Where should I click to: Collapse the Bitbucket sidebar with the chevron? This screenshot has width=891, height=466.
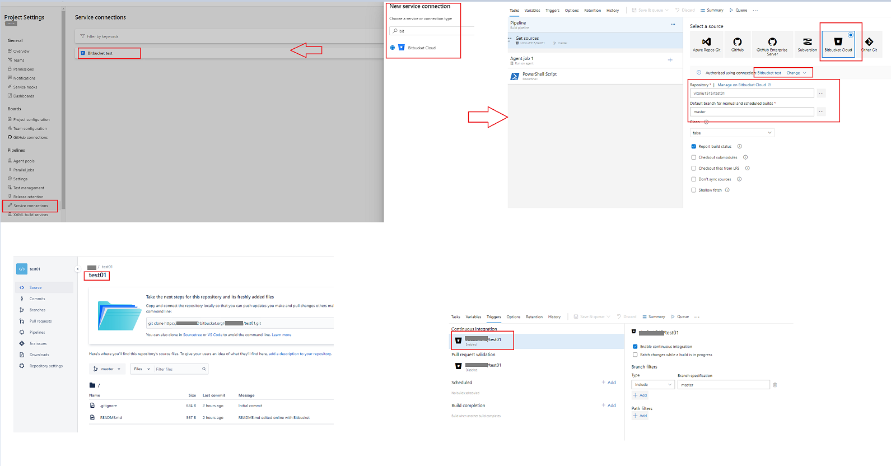(x=77, y=269)
